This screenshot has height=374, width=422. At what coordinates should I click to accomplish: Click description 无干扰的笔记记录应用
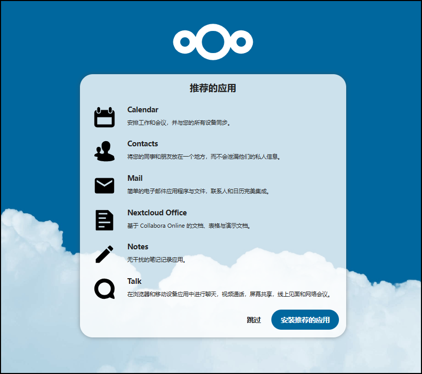click(157, 260)
